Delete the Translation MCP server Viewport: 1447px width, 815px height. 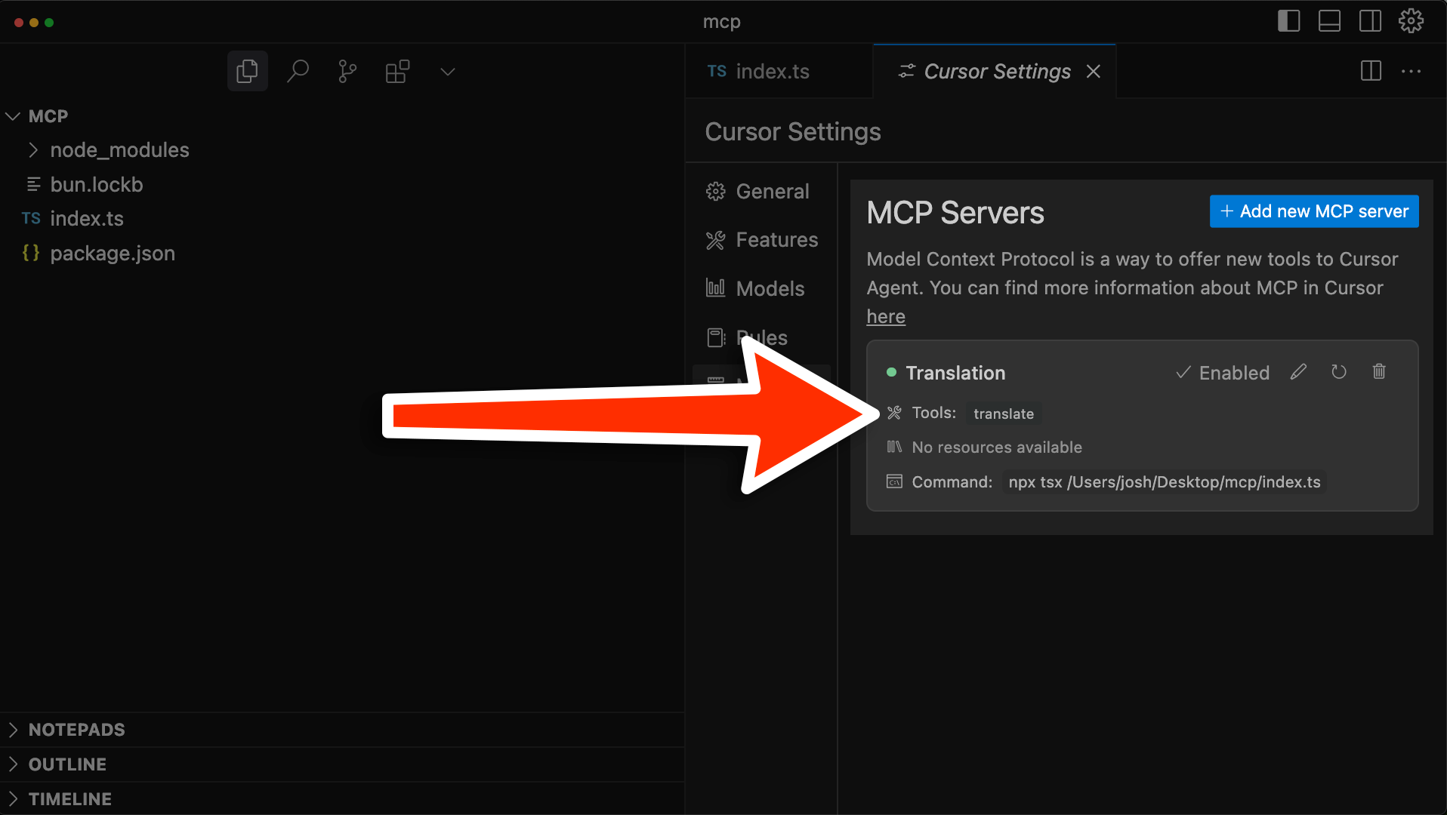pyautogui.click(x=1379, y=372)
